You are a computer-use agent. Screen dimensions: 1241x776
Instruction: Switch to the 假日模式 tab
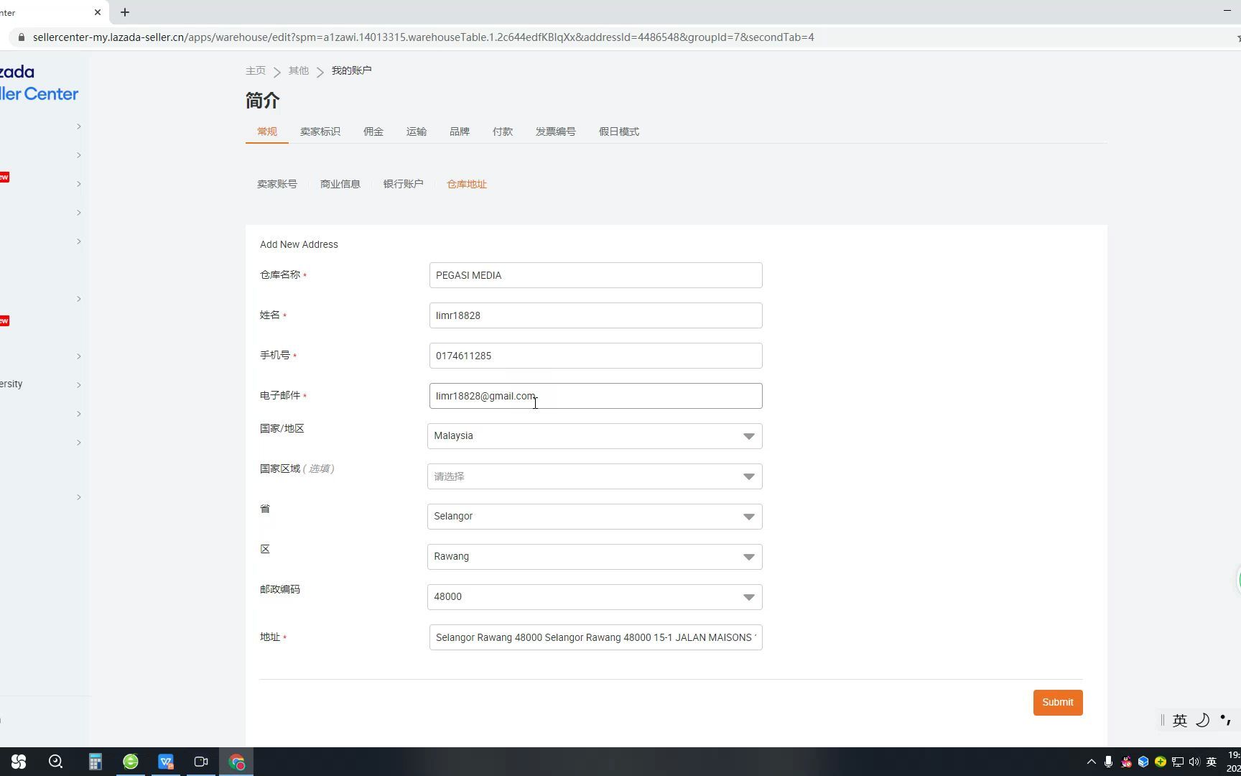click(x=619, y=131)
